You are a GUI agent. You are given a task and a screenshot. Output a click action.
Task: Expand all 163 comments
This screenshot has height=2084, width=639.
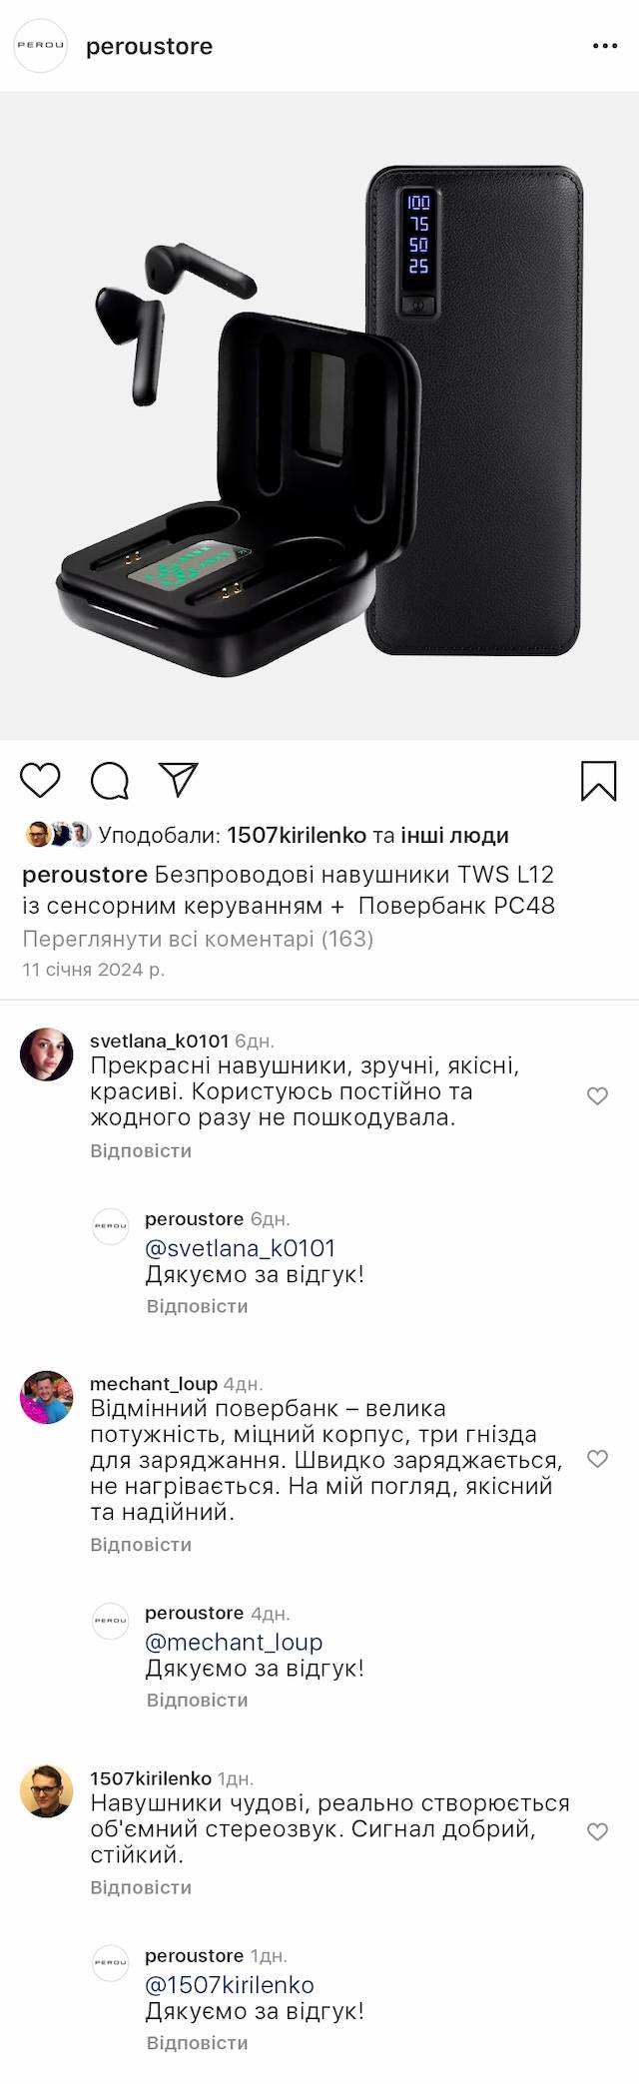coord(198,939)
